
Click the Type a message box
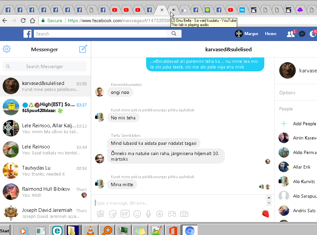click(180, 203)
